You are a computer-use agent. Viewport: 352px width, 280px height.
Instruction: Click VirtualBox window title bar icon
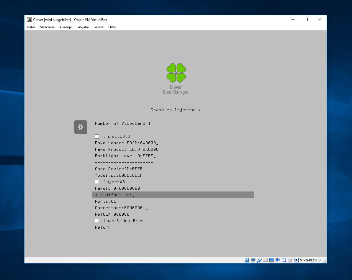29,19
